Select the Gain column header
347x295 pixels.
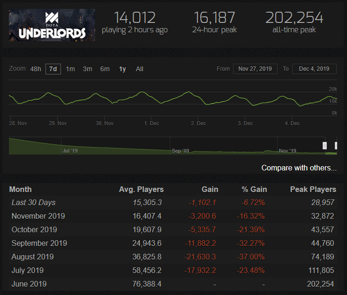(x=210, y=189)
